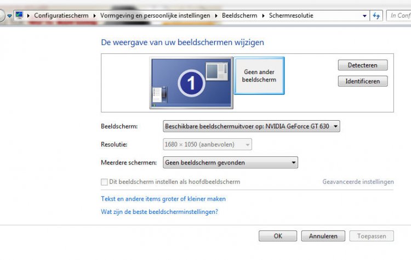Open the Resolutie 1680 × 1050 dropdown
This screenshot has height=260, width=411.
pyautogui.click(x=207, y=144)
